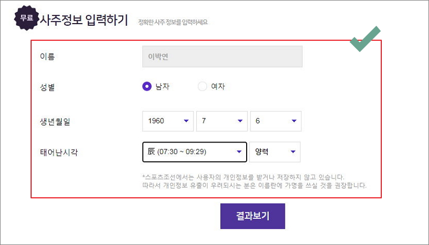This screenshot has width=429, height=245.
Task: Click the 태어난시각 label
Action: pyautogui.click(x=59, y=152)
